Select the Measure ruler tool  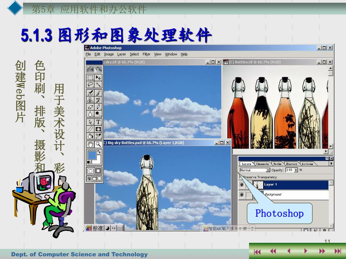tap(90, 129)
